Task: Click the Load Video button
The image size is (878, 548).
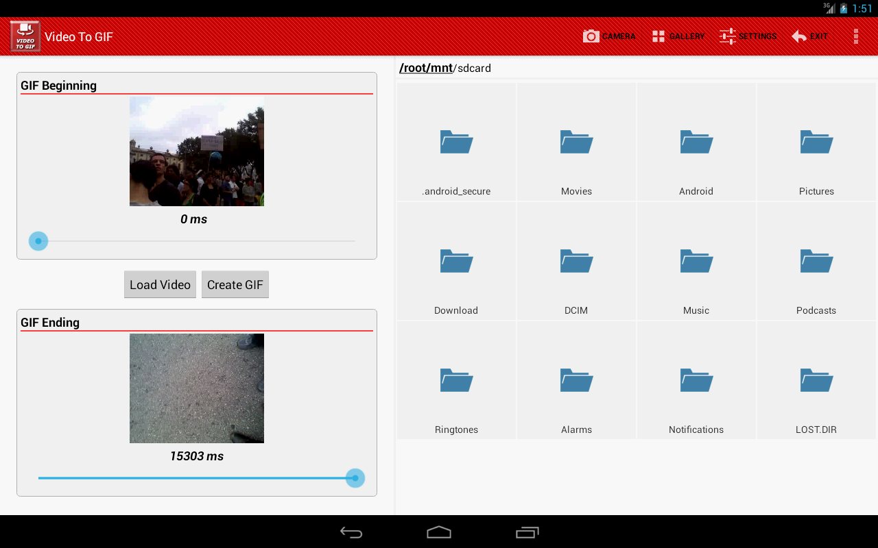Action: [x=160, y=284]
